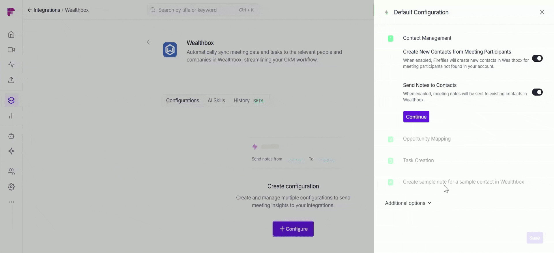Open Analytics bar chart icon
Screen dimensions: 554x253
click(11, 116)
